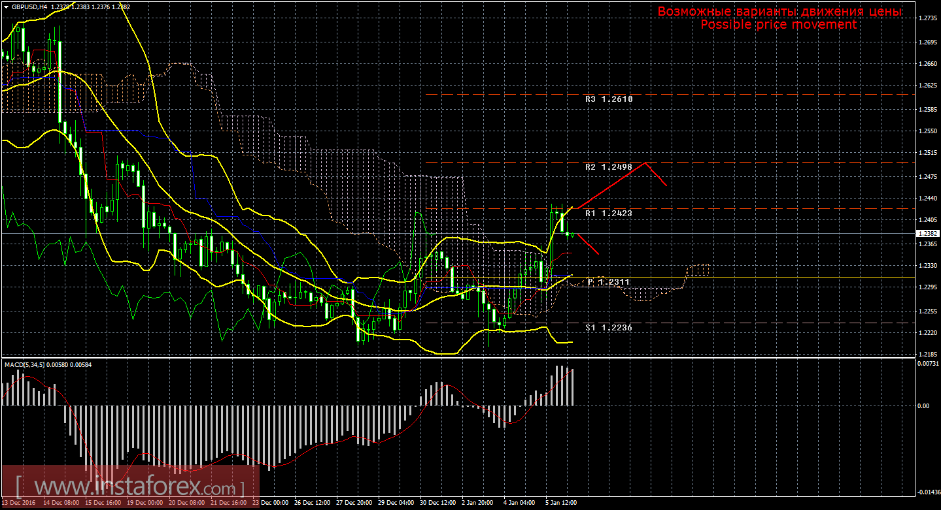Click the 'Possible price movement' caption

pyautogui.click(x=778, y=25)
